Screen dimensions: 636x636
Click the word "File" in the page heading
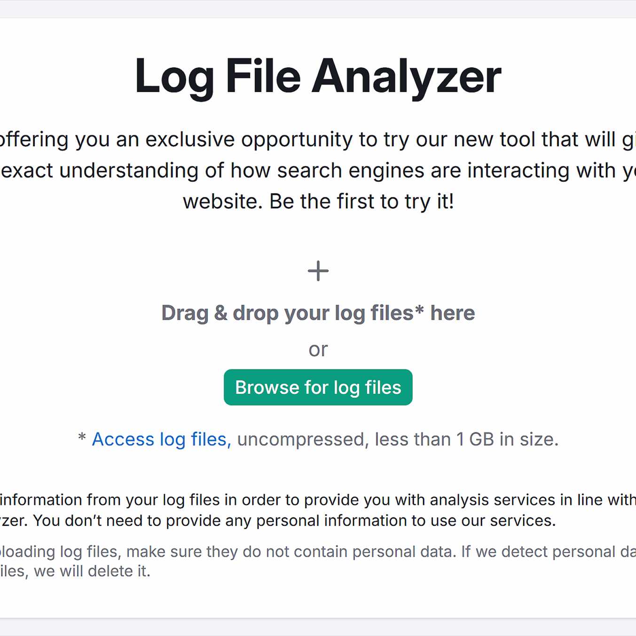click(x=263, y=76)
